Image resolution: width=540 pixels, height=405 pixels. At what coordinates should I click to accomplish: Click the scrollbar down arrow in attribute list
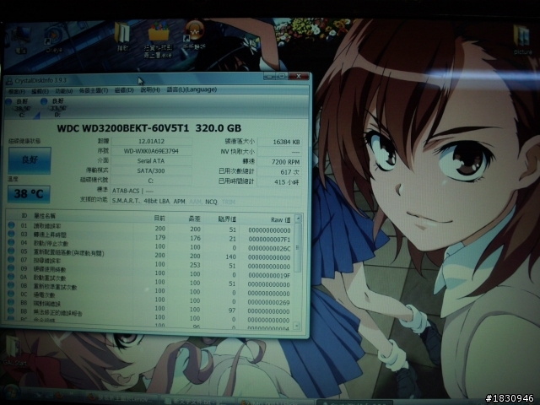point(297,326)
